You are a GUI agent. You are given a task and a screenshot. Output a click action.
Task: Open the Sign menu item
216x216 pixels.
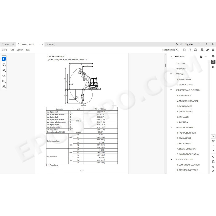coord(28,50)
